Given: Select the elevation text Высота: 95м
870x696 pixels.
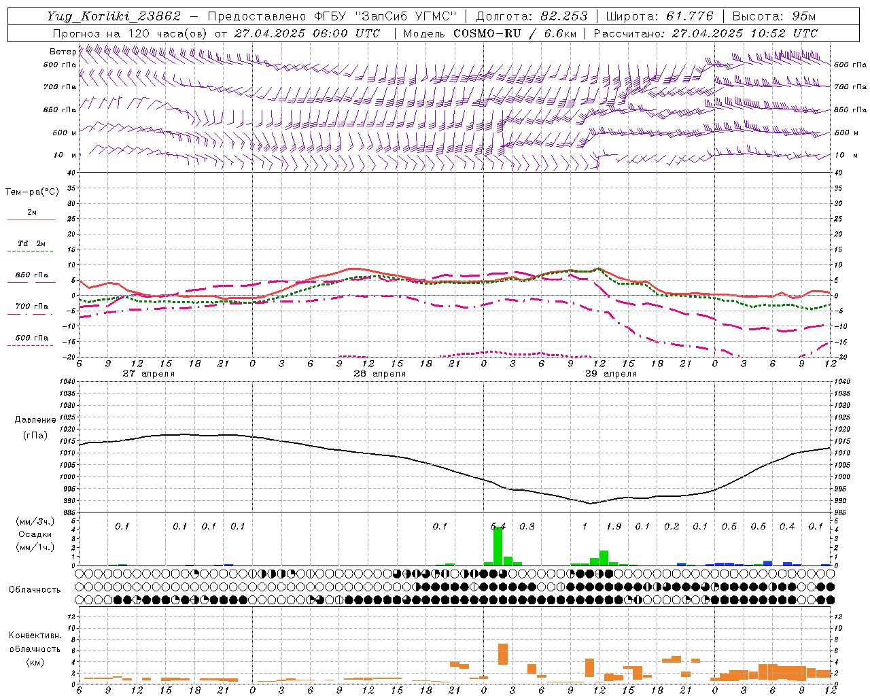Looking at the screenshot, I should (774, 16).
